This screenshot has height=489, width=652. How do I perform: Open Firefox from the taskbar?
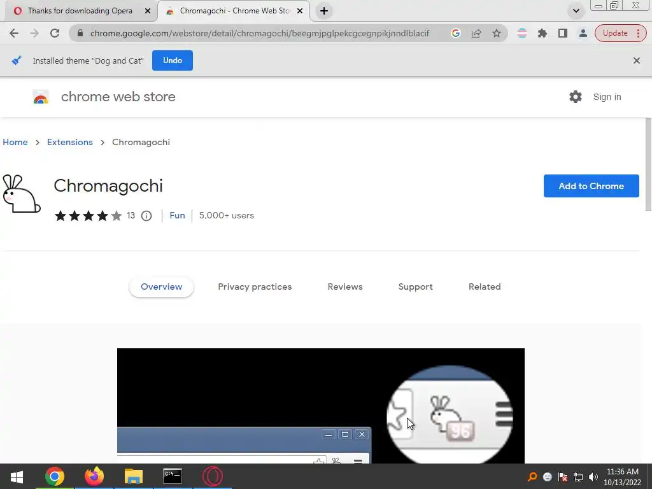(94, 476)
